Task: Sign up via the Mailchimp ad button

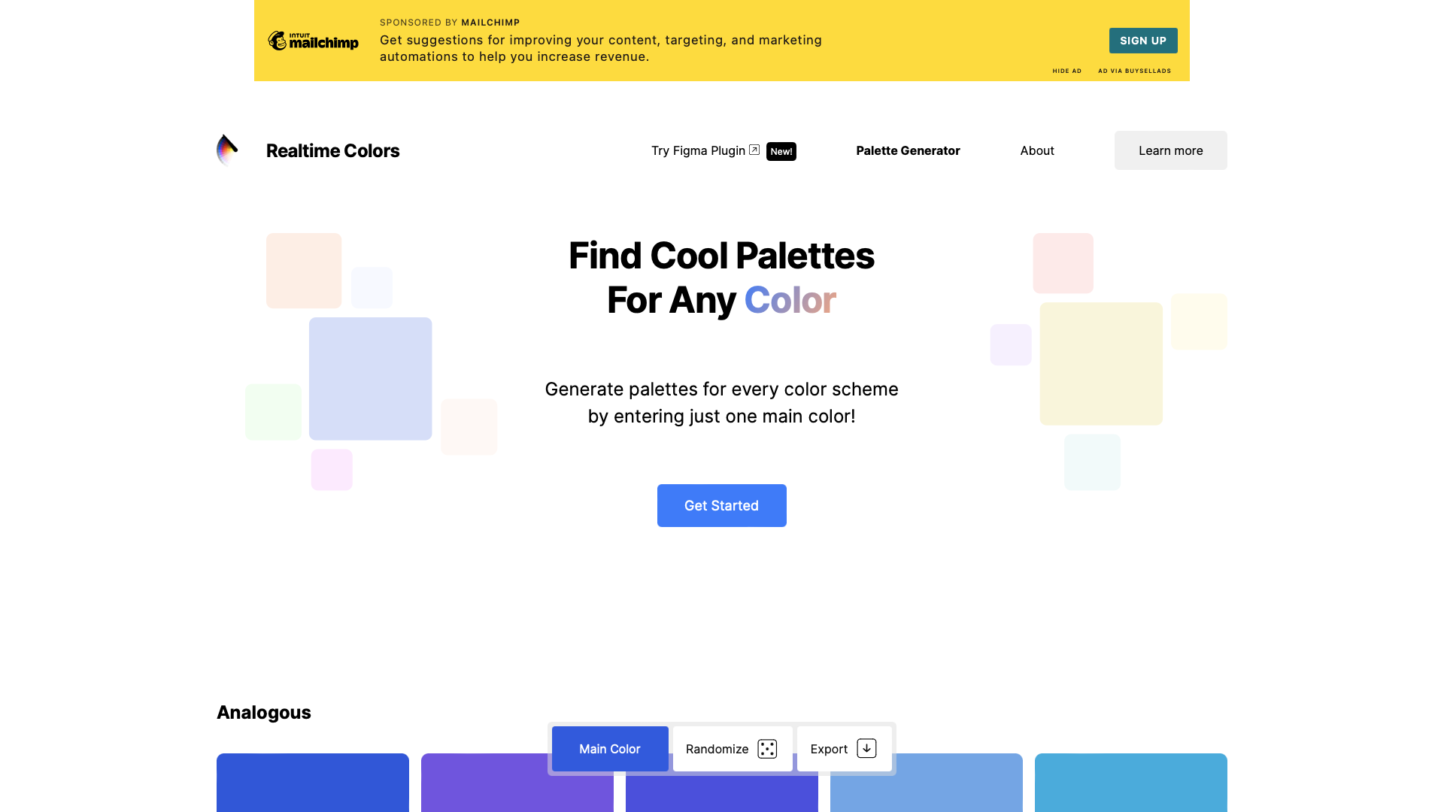Action: [x=1143, y=41]
